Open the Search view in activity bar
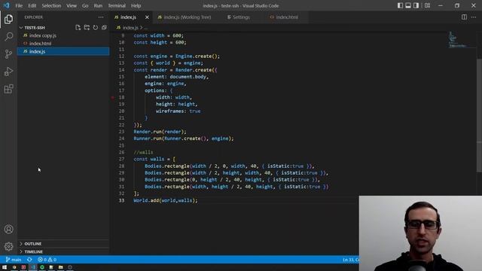482x271 pixels. pyautogui.click(x=8, y=37)
